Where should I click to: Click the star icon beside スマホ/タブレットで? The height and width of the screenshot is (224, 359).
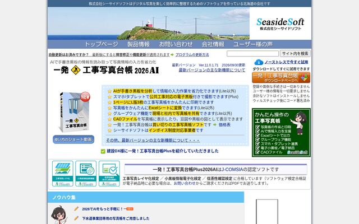(109, 97)
